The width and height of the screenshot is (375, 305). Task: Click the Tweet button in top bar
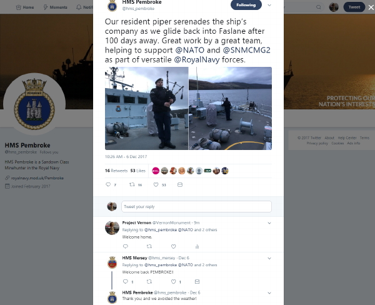point(354,7)
